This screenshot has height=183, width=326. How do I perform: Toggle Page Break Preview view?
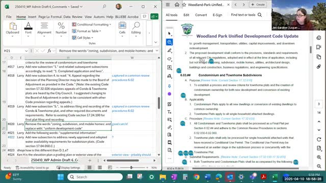pos(110,167)
